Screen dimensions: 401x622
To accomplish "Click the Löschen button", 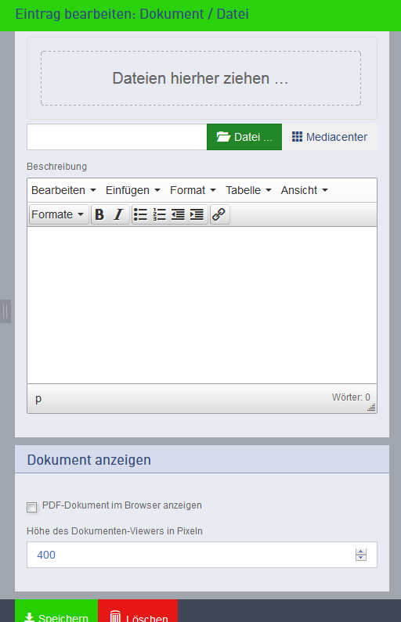I will tap(138, 611).
